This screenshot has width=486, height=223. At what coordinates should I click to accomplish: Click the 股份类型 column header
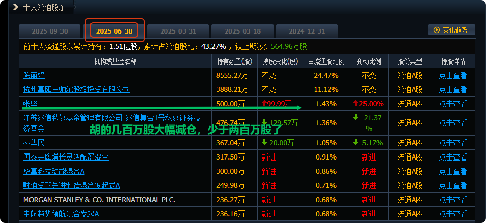[x=410, y=61]
